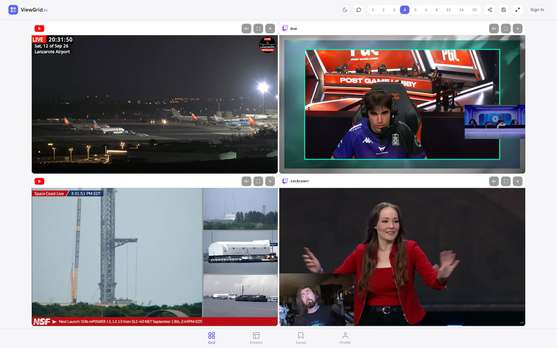The height and width of the screenshot is (348, 557).
Task: Open the Saved tab
Action: tap(301, 338)
